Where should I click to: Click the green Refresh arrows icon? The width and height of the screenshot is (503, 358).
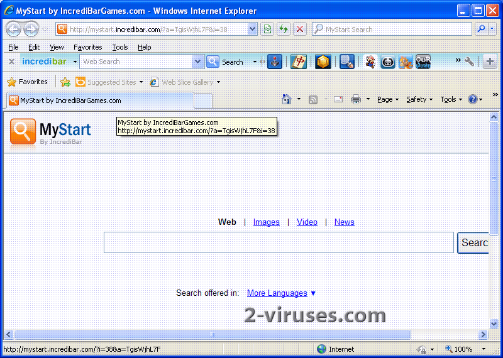point(284,29)
